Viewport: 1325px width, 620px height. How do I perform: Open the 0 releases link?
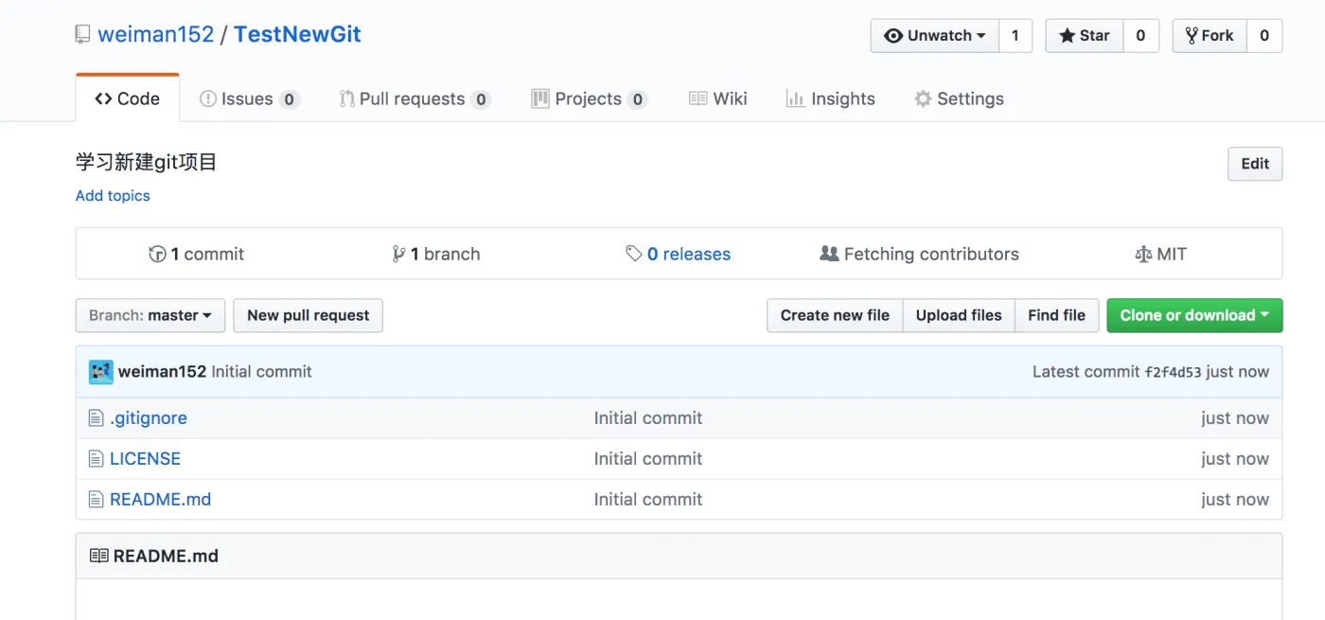679,254
